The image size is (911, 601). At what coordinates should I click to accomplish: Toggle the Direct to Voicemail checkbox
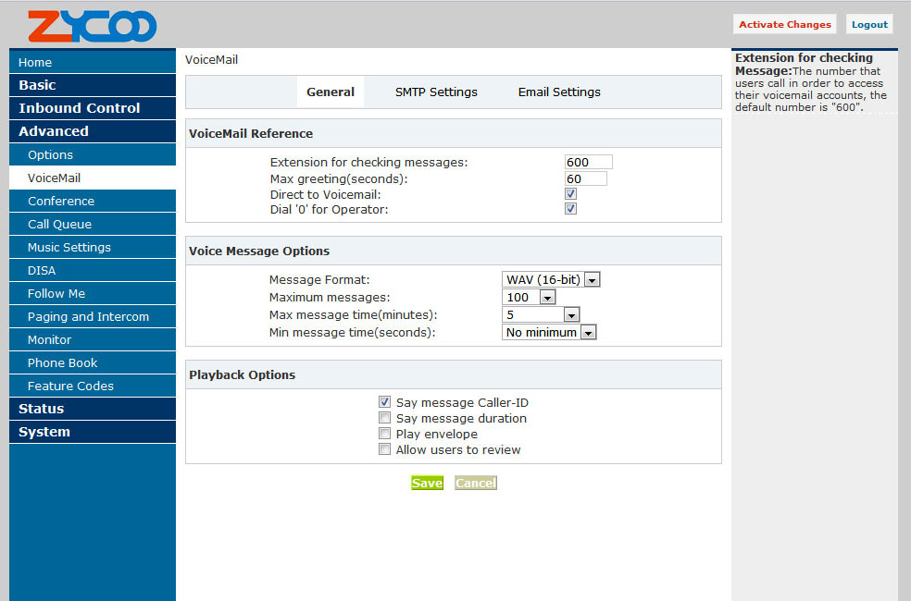click(571, 194)
